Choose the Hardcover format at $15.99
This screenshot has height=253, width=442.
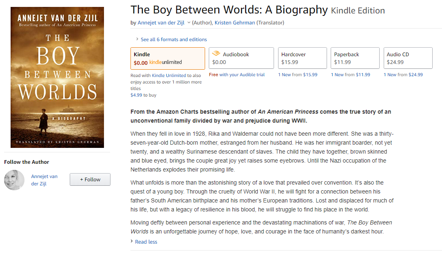(x=302, y=58)
